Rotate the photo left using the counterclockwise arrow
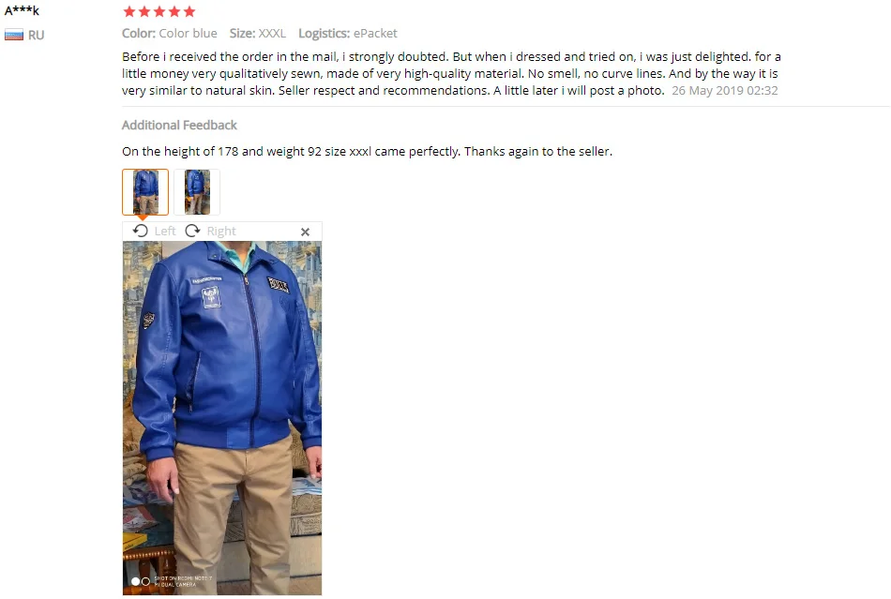This screenshot has width=891, height=599. [141, 231]
